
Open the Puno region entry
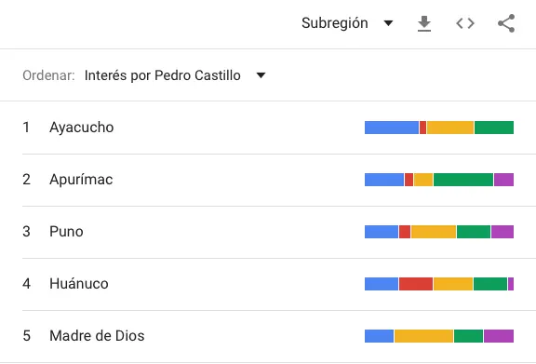(x=268, y=232)
